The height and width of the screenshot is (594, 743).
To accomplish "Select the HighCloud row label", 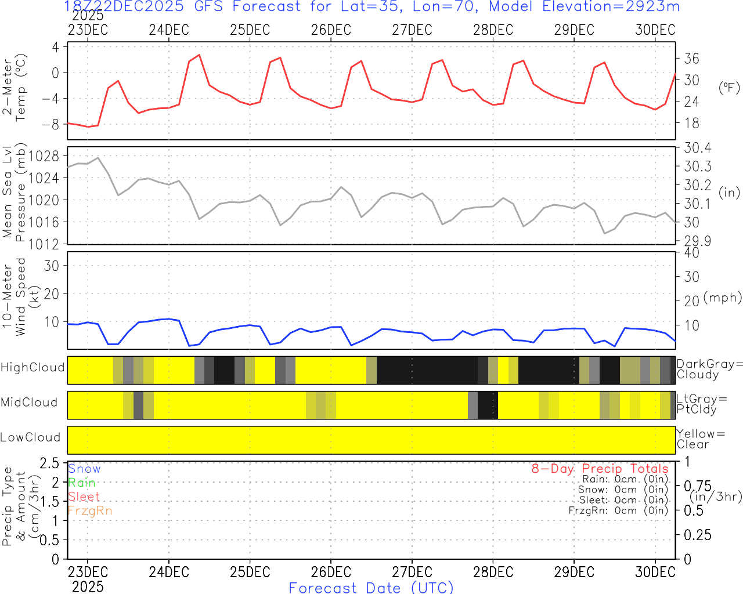I will (33, 368).
